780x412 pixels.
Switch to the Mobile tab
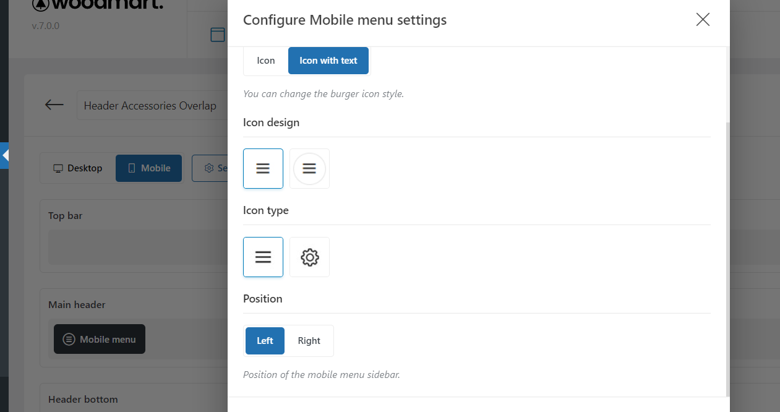tap(148, 168)
